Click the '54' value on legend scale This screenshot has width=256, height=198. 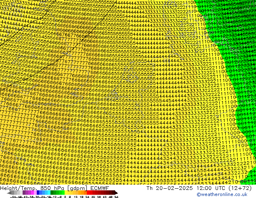[x=116, y=197]
